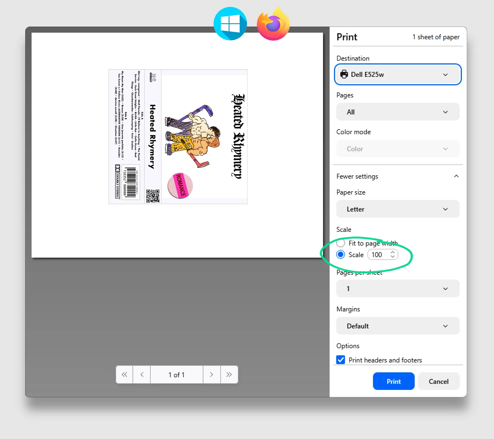Select the Scale radio button

click(x=340, y=255)
